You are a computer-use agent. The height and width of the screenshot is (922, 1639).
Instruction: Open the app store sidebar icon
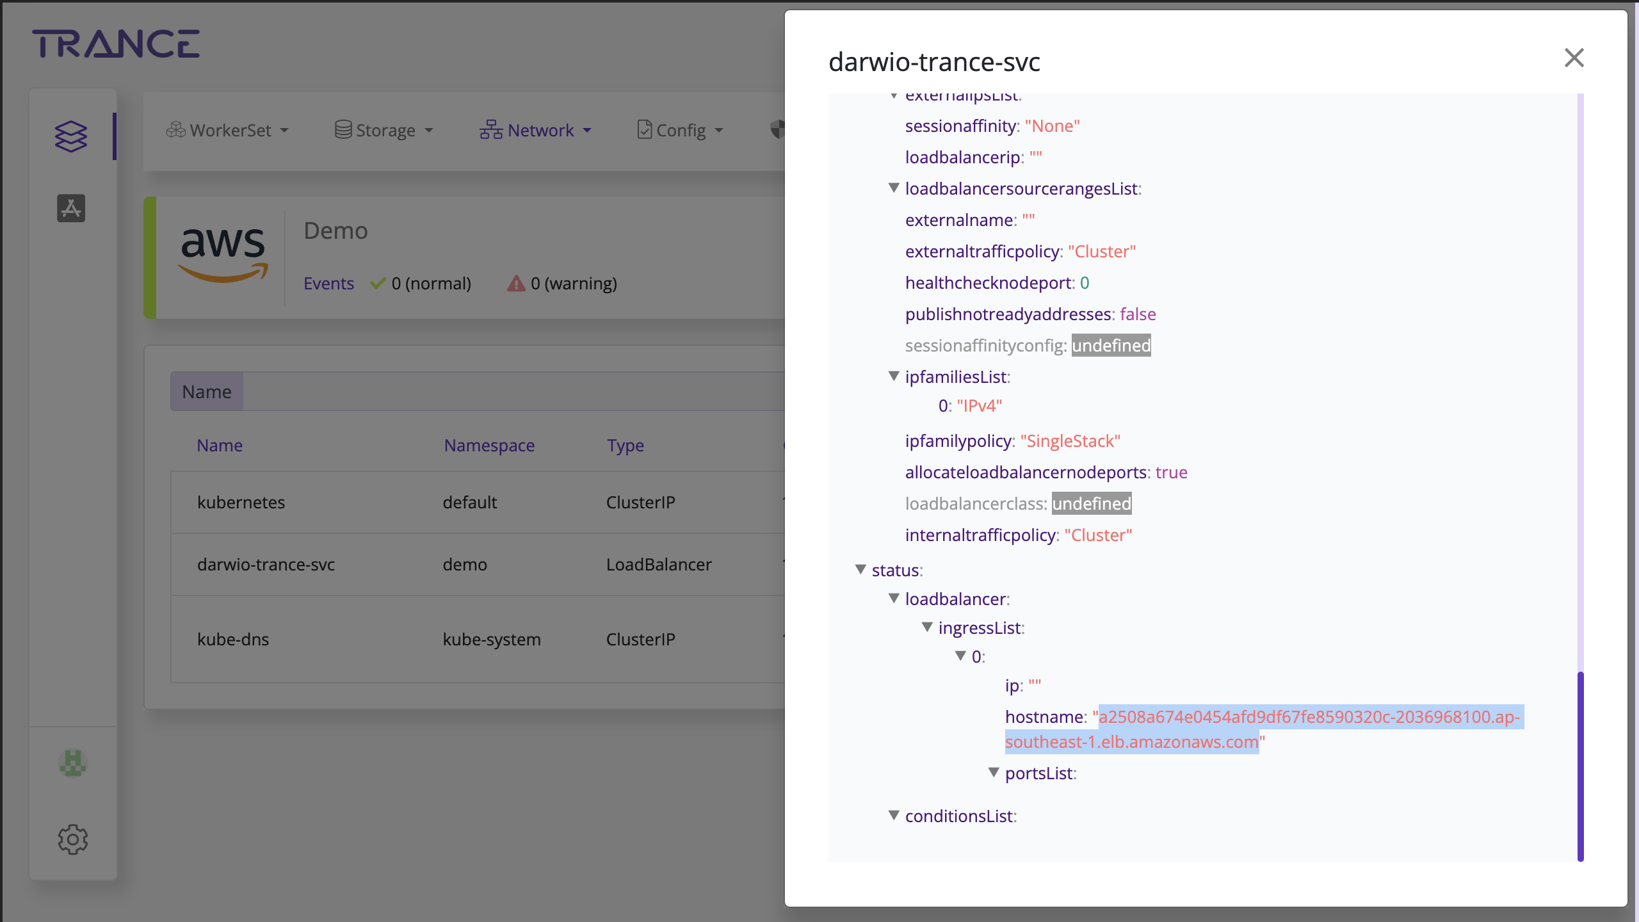(x=70, y=208)
